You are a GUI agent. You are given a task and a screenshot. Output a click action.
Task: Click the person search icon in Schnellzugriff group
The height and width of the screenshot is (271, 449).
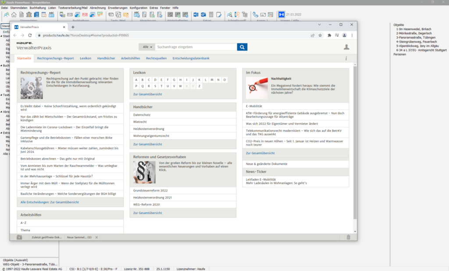point(230,14)
